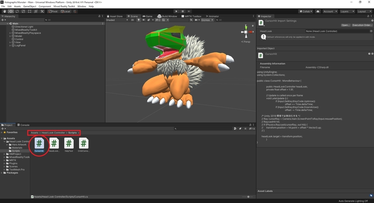Select the Hero Artwork folder
The image size is (374, 203).
click(x=19, y=145)
